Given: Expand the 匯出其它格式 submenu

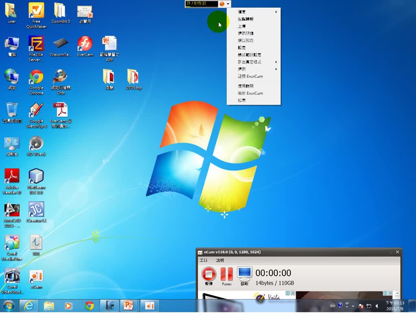Looking at the screenshot, I should point(253,62).
